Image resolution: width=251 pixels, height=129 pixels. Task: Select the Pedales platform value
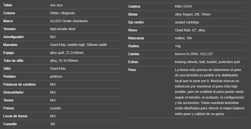56,77
